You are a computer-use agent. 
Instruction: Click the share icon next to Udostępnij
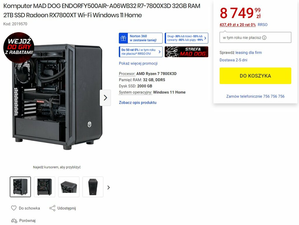tap(52, 208)
